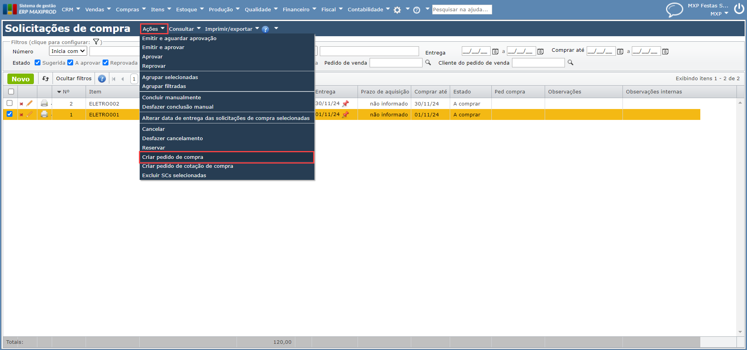This screenshot has height=350, width=747.
Task: Open the settings gear menu
Action: tap(397, 10)
